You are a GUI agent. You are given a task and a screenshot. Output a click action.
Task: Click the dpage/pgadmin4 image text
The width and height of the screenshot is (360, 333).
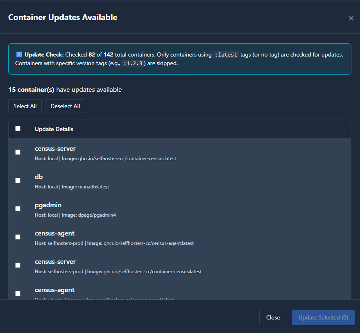pos(97,215)
